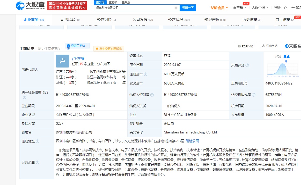
Task: Open camera icon for business license snapshot
Action: pyautogui.click(x=68, y=46)
